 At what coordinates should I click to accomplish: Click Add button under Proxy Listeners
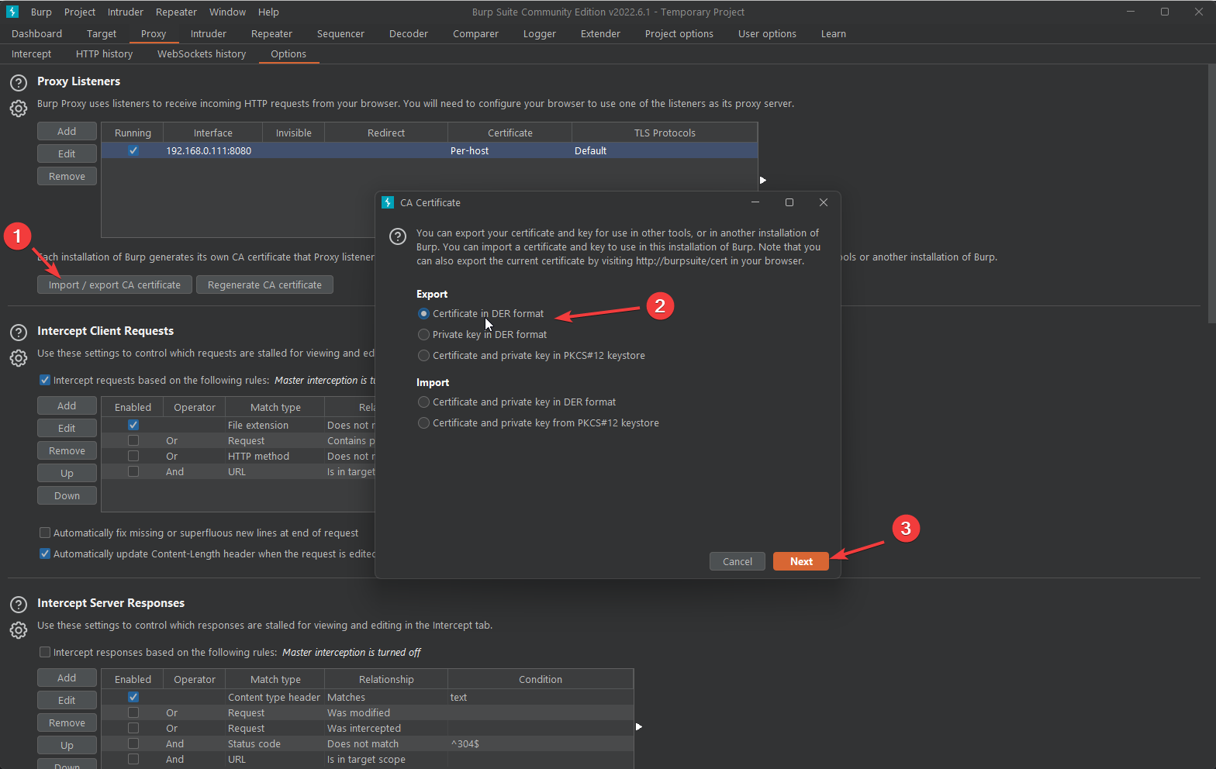point(67,131)
